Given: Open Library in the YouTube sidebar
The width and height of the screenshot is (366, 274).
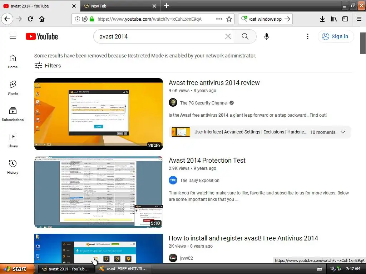Looking at the screenshot, I should coord(13,141).
